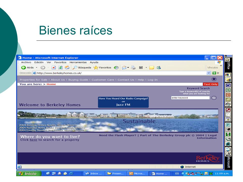
Task: Expand the Vínculos links chevron
Action: click(x=221, y=66)
